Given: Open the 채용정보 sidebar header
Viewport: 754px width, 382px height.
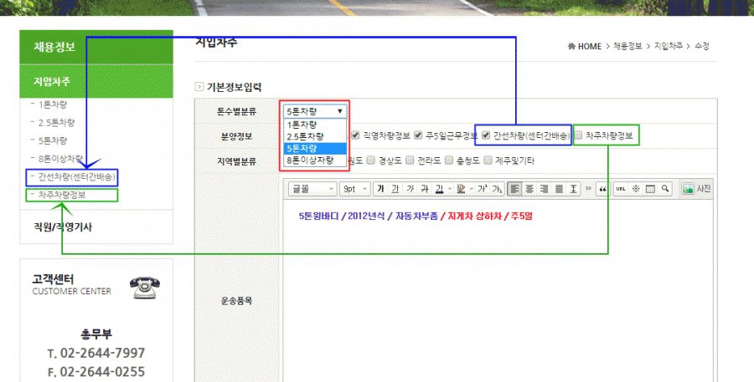Looking at the screenshot, I should (x=96, y=47).
